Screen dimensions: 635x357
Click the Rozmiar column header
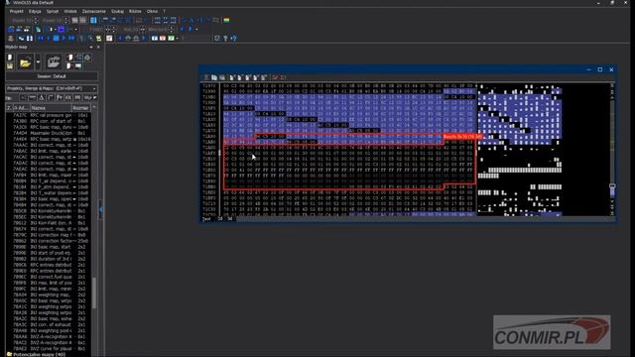pos(80,108)
